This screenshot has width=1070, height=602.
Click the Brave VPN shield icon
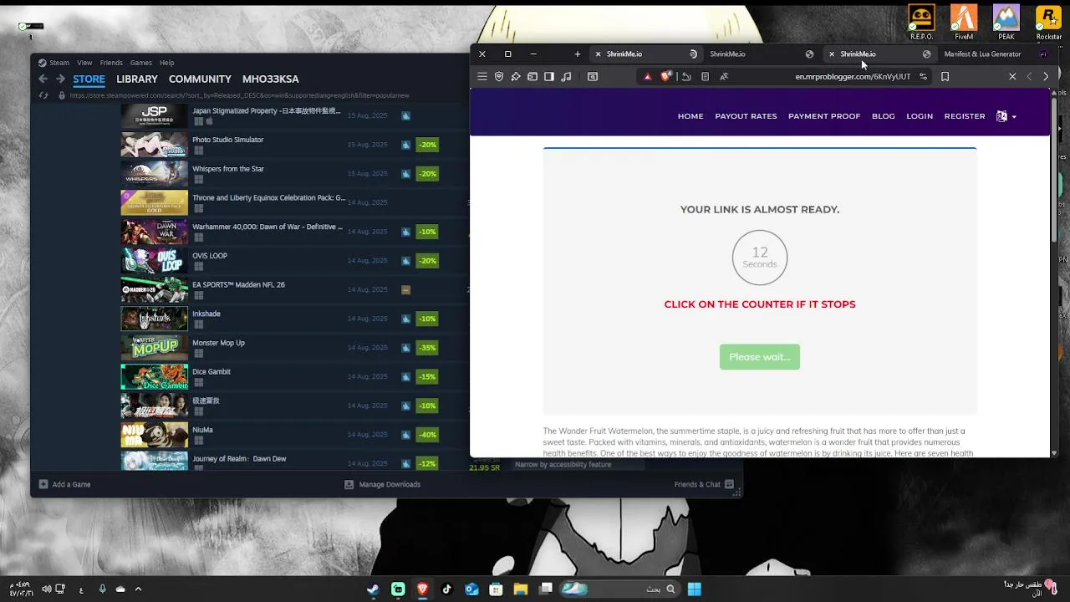point(499,76)
